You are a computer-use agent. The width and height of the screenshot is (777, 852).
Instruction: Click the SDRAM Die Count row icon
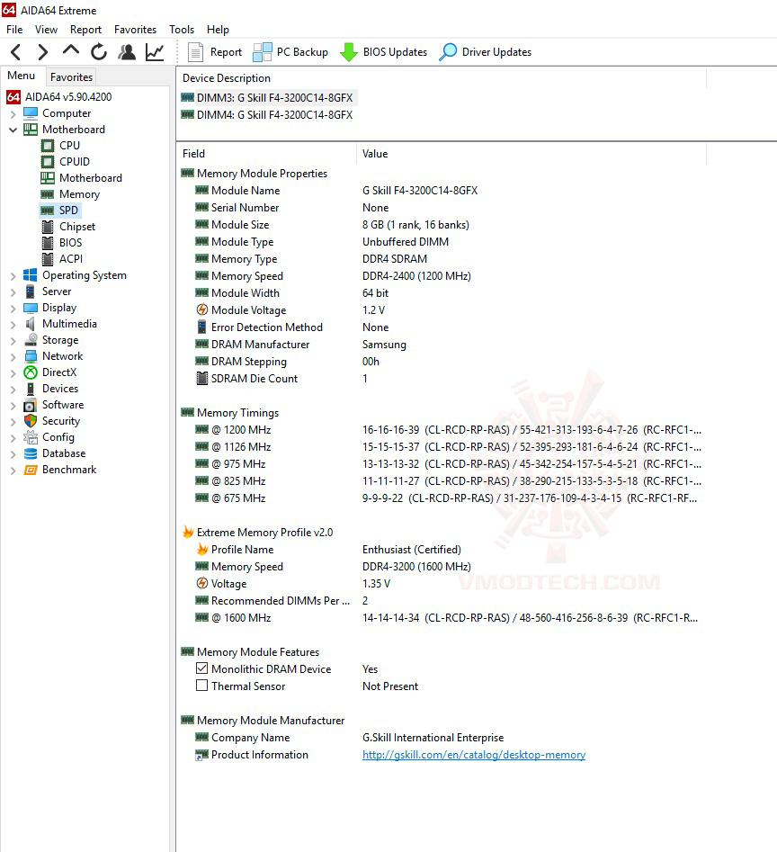coord(202,378)
